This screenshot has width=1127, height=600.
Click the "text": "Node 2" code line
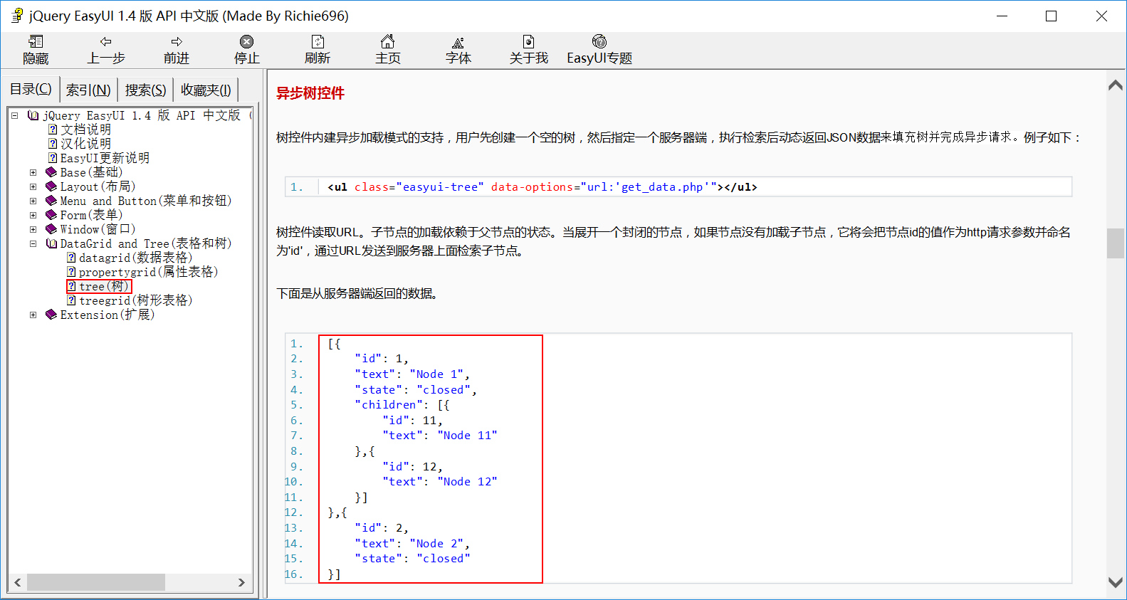412,544
